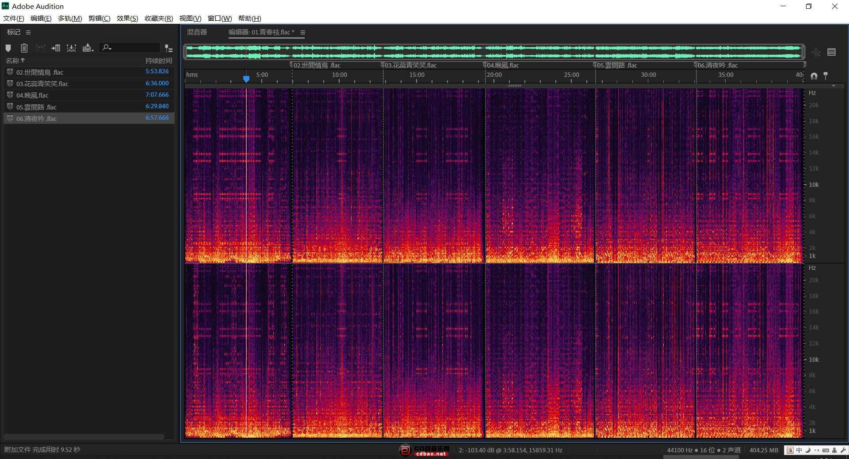
Task: Click duration value 6:29.840
Action: tap(157, 106)
